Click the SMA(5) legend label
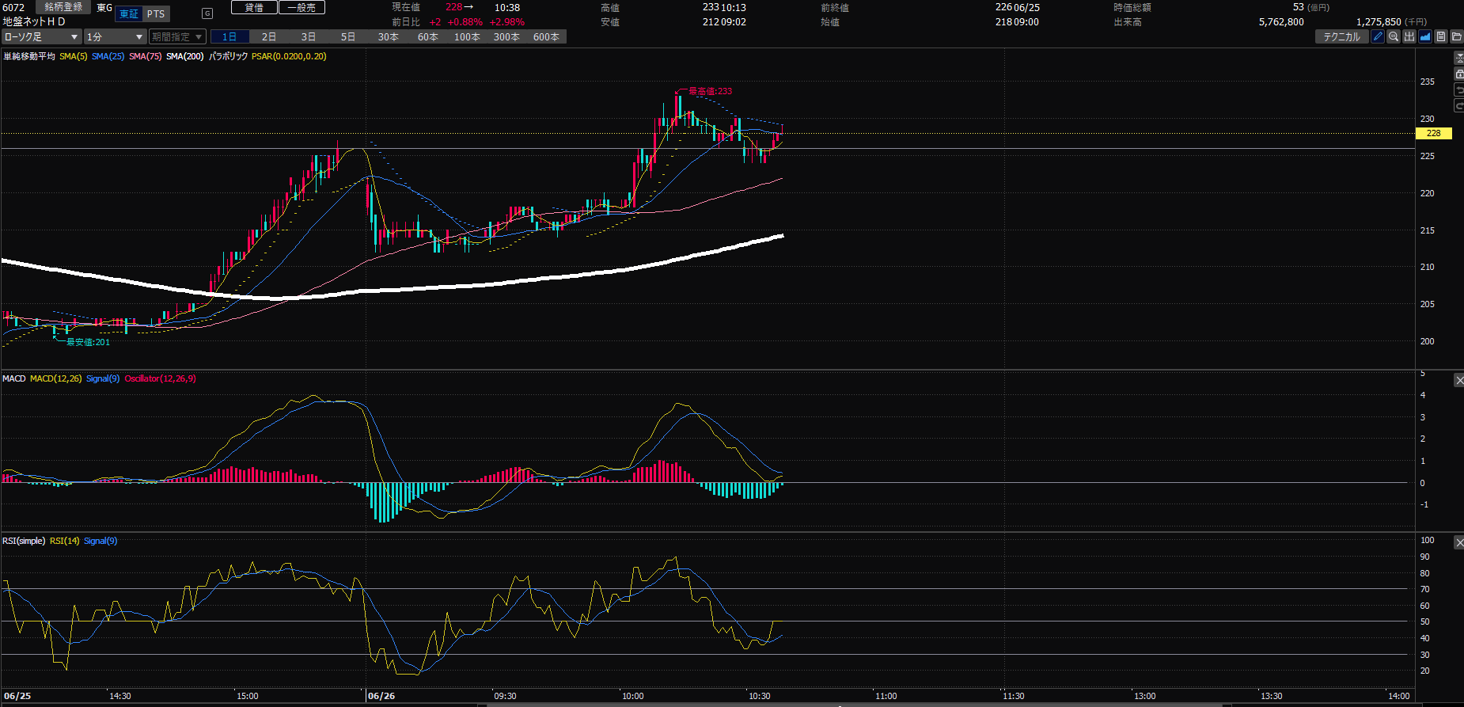Screen dimensions: 1464x707 [x=73, y=56]
